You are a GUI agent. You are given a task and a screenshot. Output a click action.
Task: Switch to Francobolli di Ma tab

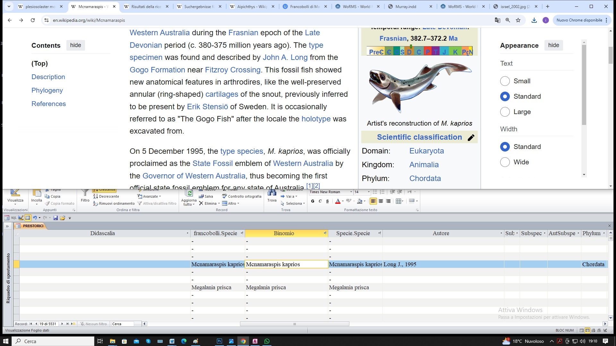point(305,6)
